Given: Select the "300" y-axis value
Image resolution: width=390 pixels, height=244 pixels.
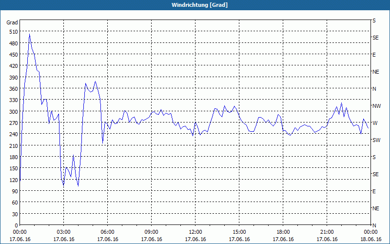Looking at the screenshot, I should click(x=14, y=112).
